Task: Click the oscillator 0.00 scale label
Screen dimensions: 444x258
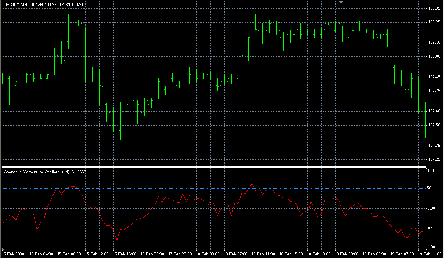Action: [x=432, y=208]
